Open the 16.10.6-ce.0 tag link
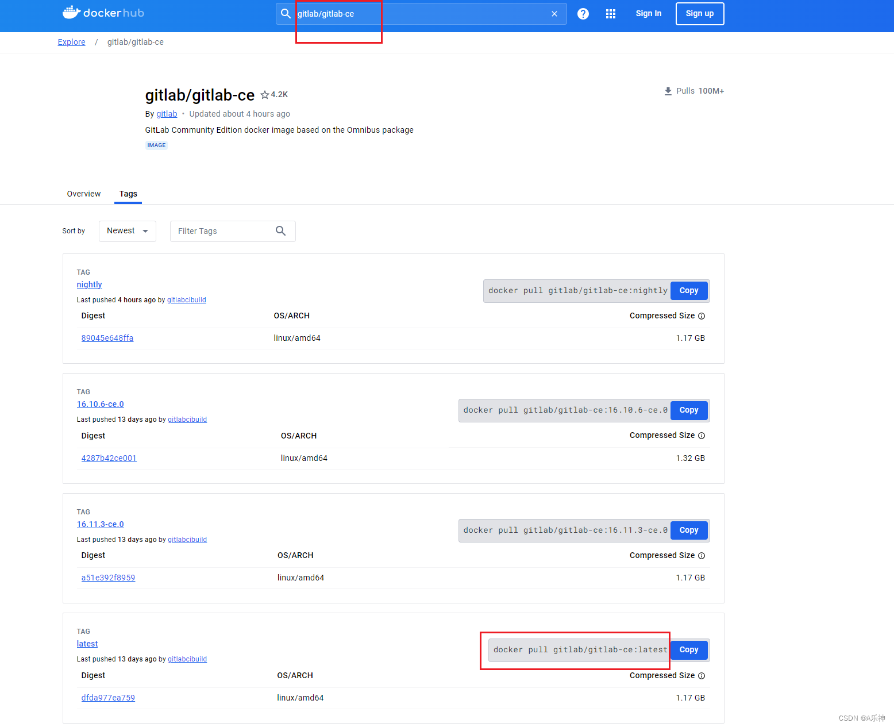 pyautogui.click(x=101, y=404)
